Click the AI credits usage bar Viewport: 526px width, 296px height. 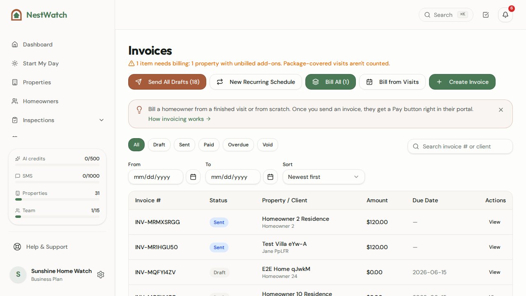pyautogui.click(x=57, y=165)
